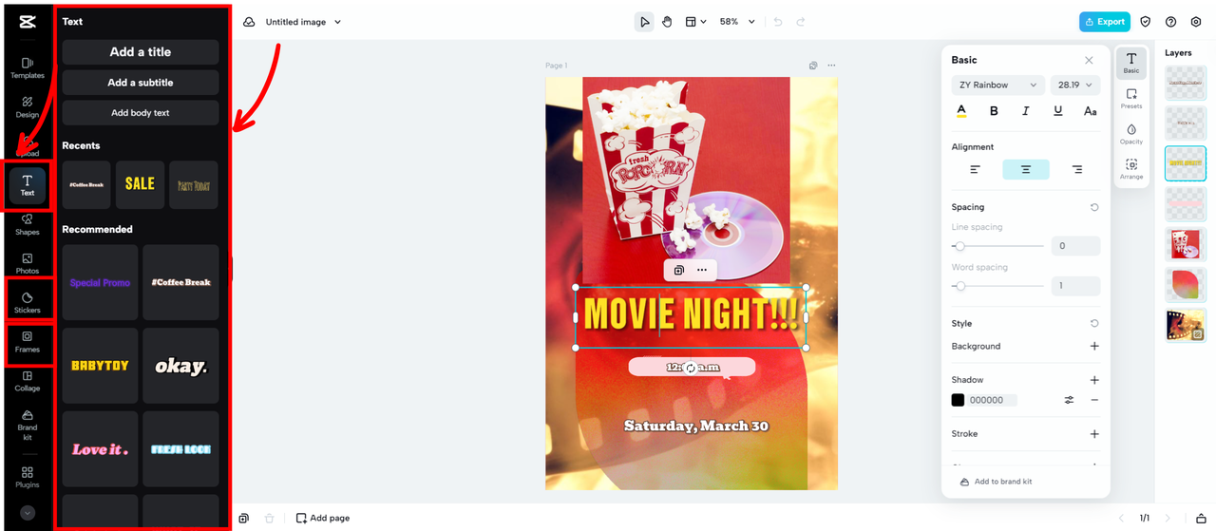Click the Export button
Viewport: 1216px width, 531px height.
point(1104,22)
